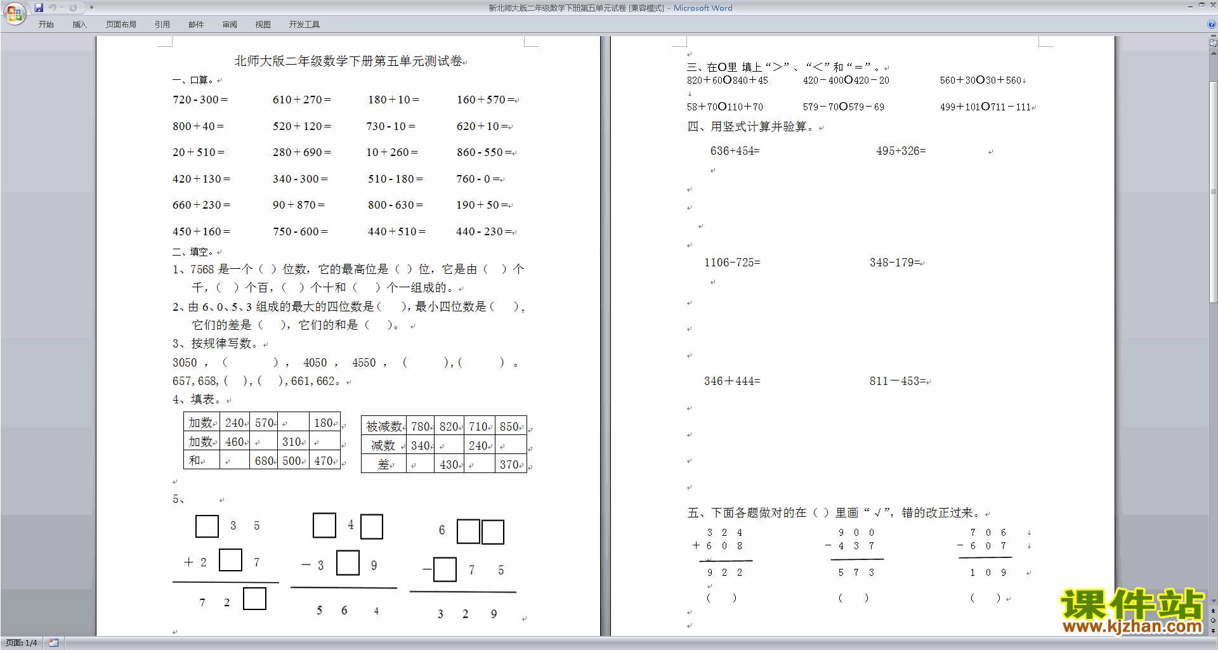Expand the Undo history dropdown arrow
This screenshot has width=1218, height=650.
62,8
